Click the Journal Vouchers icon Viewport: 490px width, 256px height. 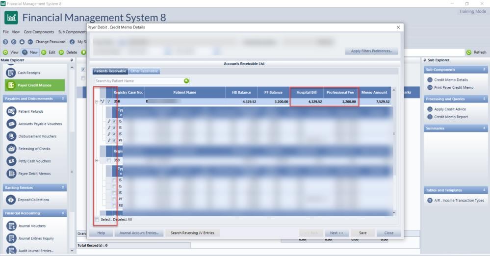[11, 226]
